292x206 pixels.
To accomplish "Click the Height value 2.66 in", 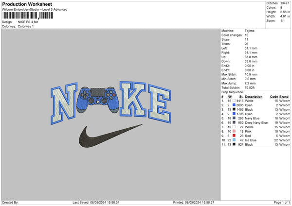I will point(285,12).
